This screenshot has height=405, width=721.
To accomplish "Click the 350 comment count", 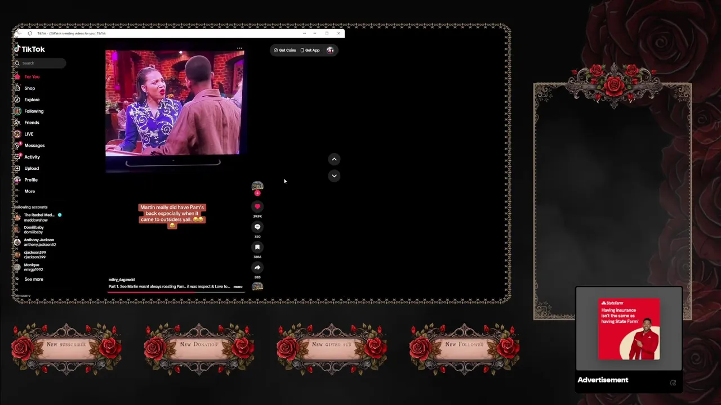I will [257, 236].
